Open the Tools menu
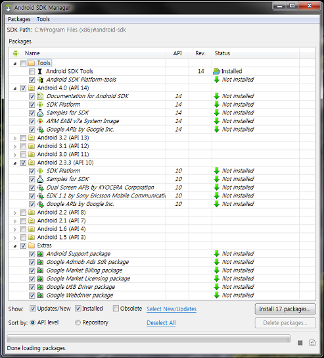 pos(43,19)
